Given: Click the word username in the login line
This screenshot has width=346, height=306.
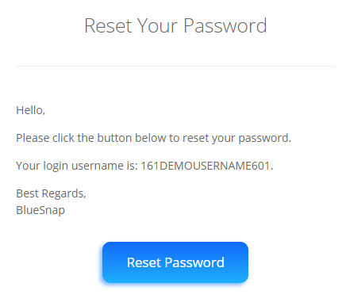Looking at the screenshot, I should pos(98,166).
